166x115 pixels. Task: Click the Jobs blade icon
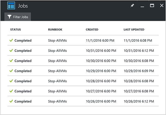[x=11, y=5]
